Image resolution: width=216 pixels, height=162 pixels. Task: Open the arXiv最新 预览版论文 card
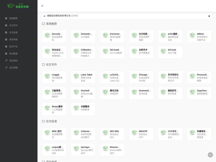pyautogui.click(x=170, y=37)
